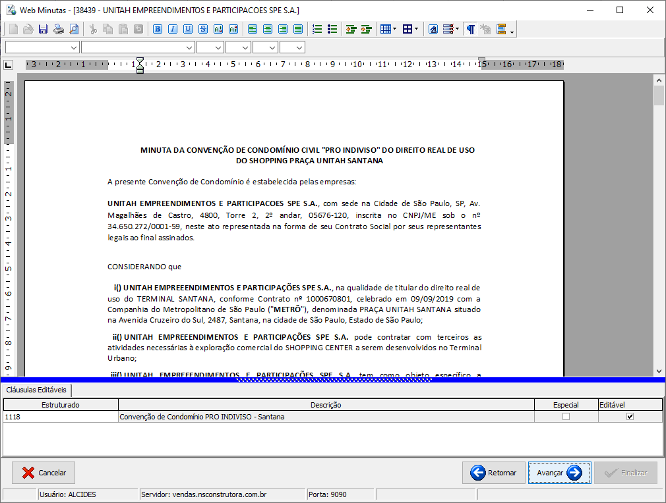Justify text alignment
The width and height of the screenshot is (666, 503).
coord(298,29)
